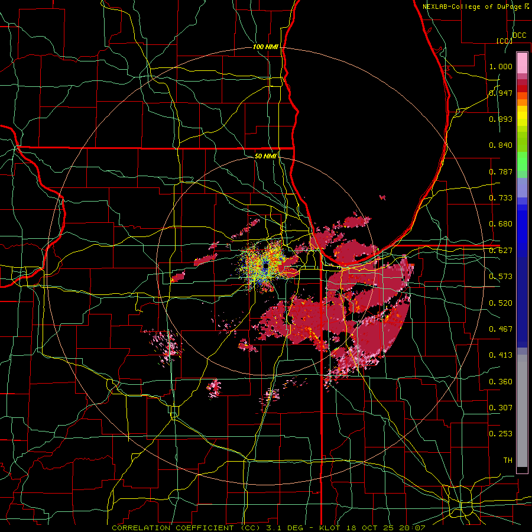Click the [CC] scale unit label
Screen dimensions: 532x532
click(504, 41)
